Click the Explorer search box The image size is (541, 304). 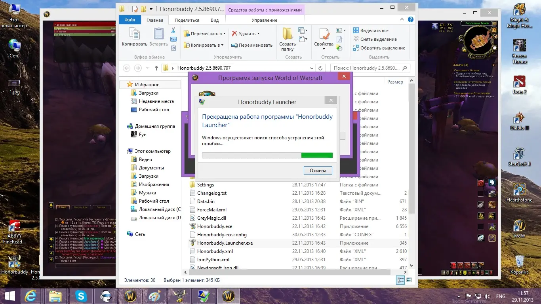coord(370,68)
